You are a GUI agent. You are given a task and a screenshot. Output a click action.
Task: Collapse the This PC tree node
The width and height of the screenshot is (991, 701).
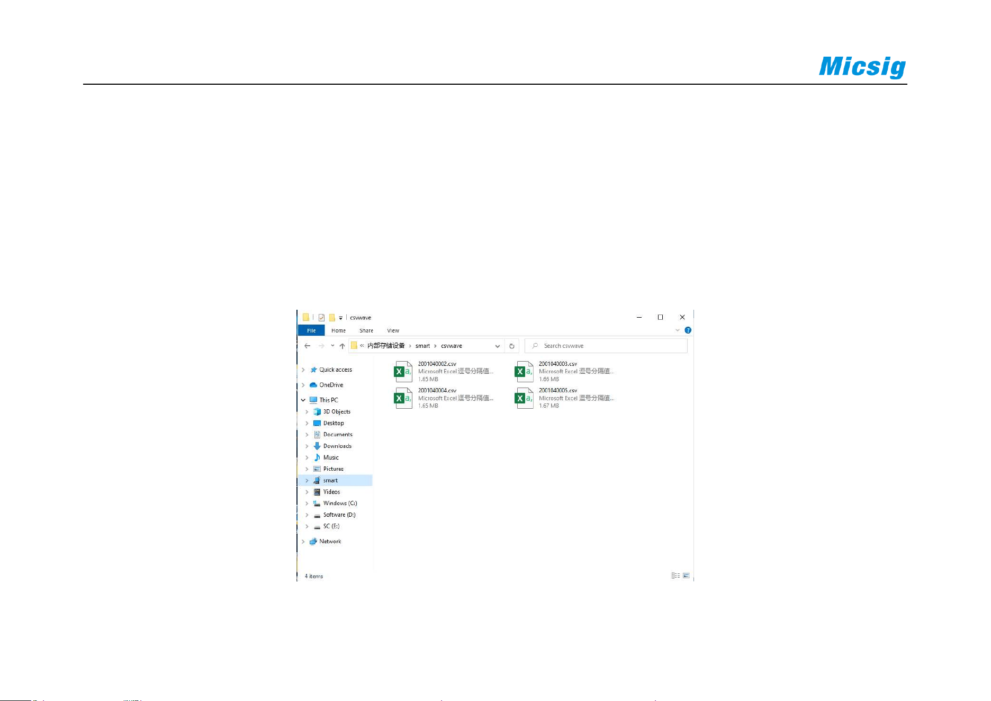click(x=303, y=400)
